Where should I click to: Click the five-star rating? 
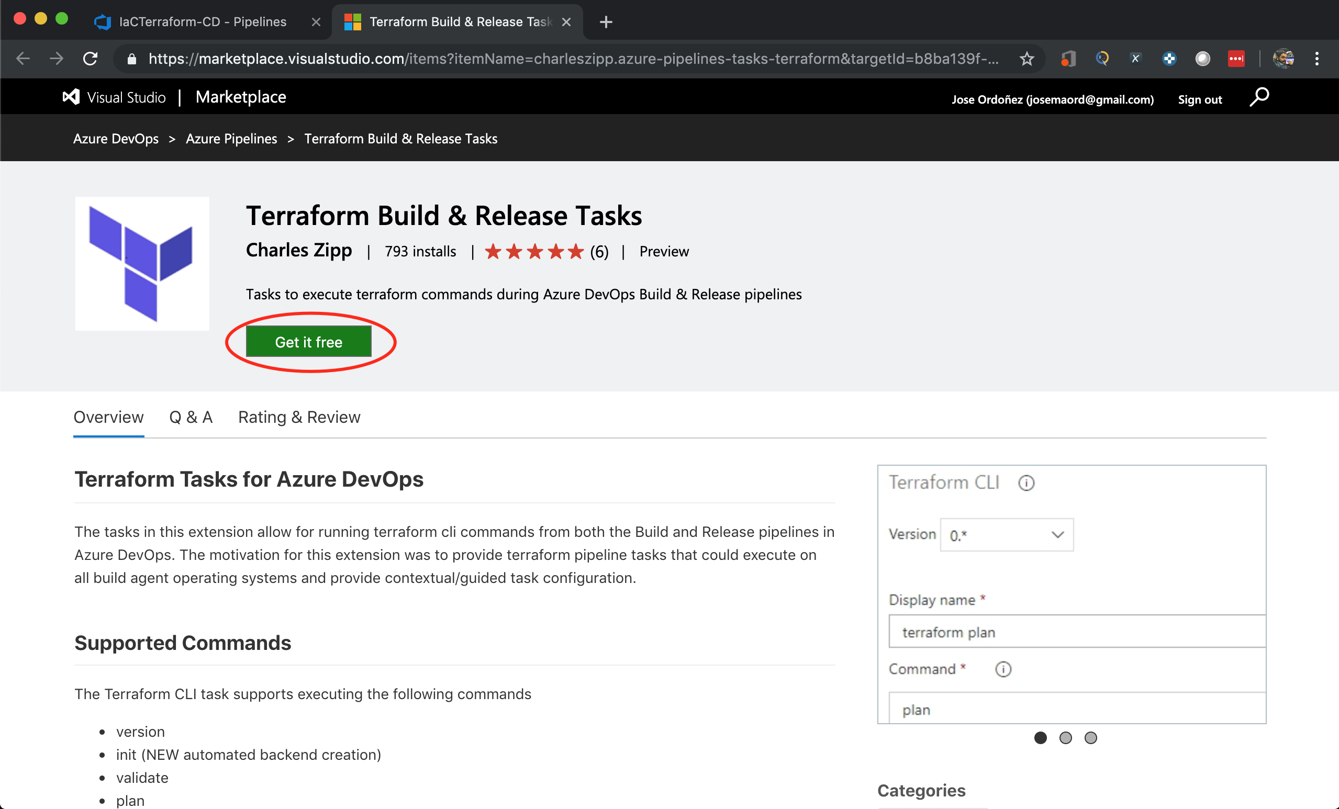point(534,252)
